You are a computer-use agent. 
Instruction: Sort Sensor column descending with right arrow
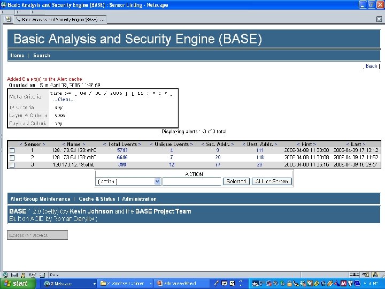coord(44,144)
